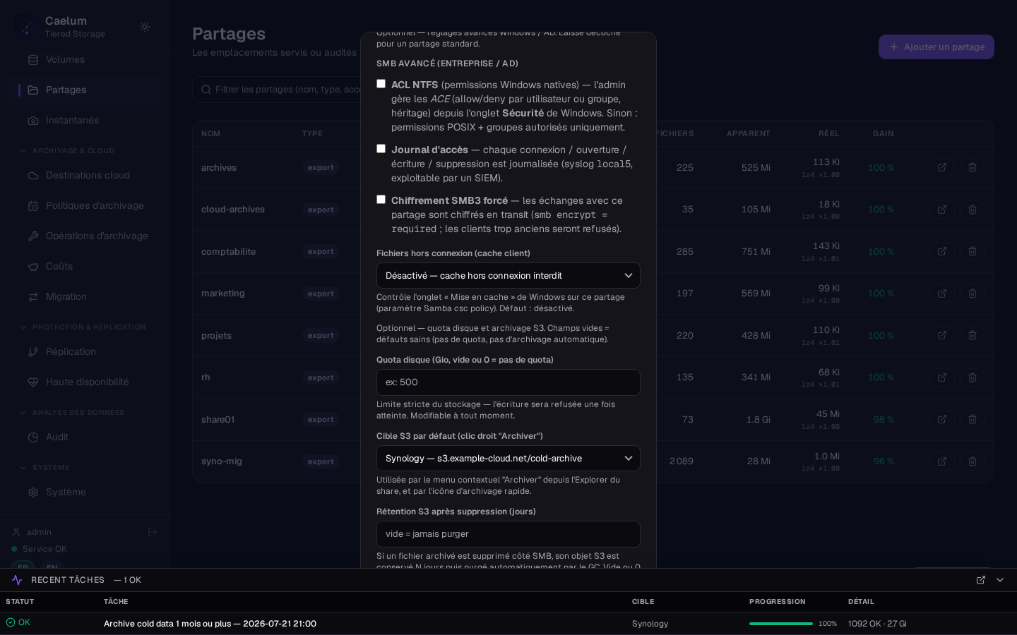Open the cloud-archives share external-link icon
Image resolution: width=1017 pixels, height=635 pixels.
click(942, 210)
